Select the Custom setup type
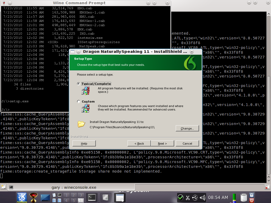Viewport: 271px width, 203px height. [79, 101]
